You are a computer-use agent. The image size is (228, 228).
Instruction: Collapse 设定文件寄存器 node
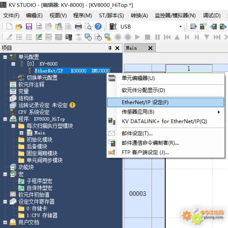coord(5,201)
